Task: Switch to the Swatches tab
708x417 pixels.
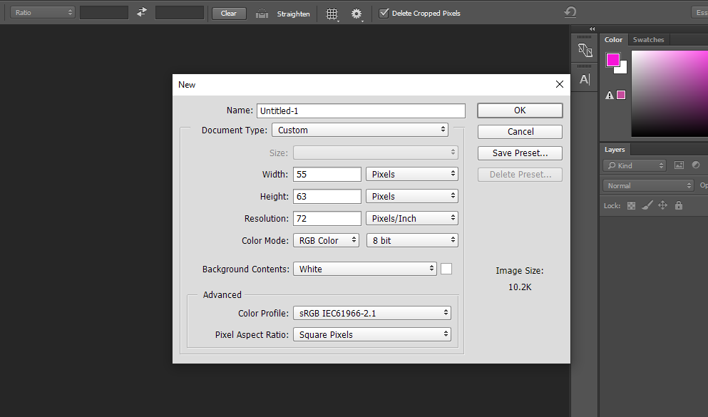Action: point(648,40)
